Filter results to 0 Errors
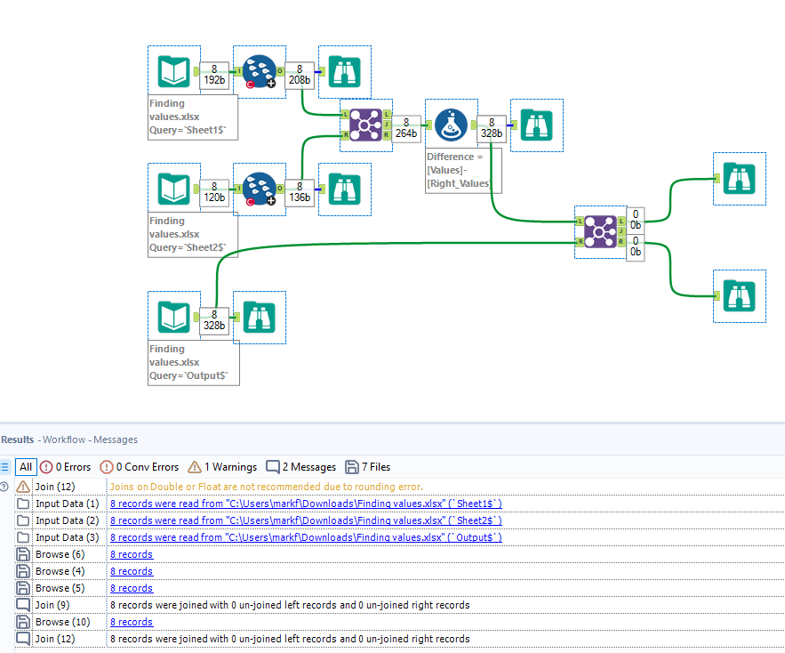Screen dimensions: 785x653 click(x=66, y=467)
